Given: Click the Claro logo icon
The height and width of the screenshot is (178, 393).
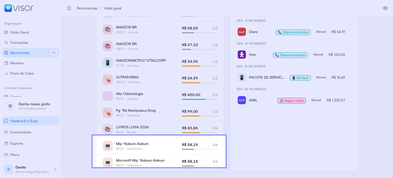Looking at the screenshot, I should (x=242, y=32).
